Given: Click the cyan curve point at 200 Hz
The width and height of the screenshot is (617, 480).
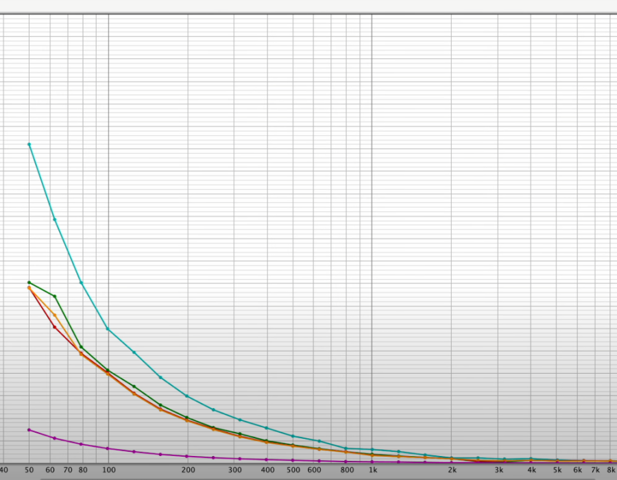Looking at the screenshot, I should pos(187,396).
